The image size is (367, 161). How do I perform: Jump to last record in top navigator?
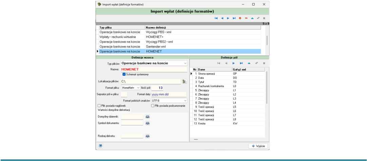click(x=234, y=18)
